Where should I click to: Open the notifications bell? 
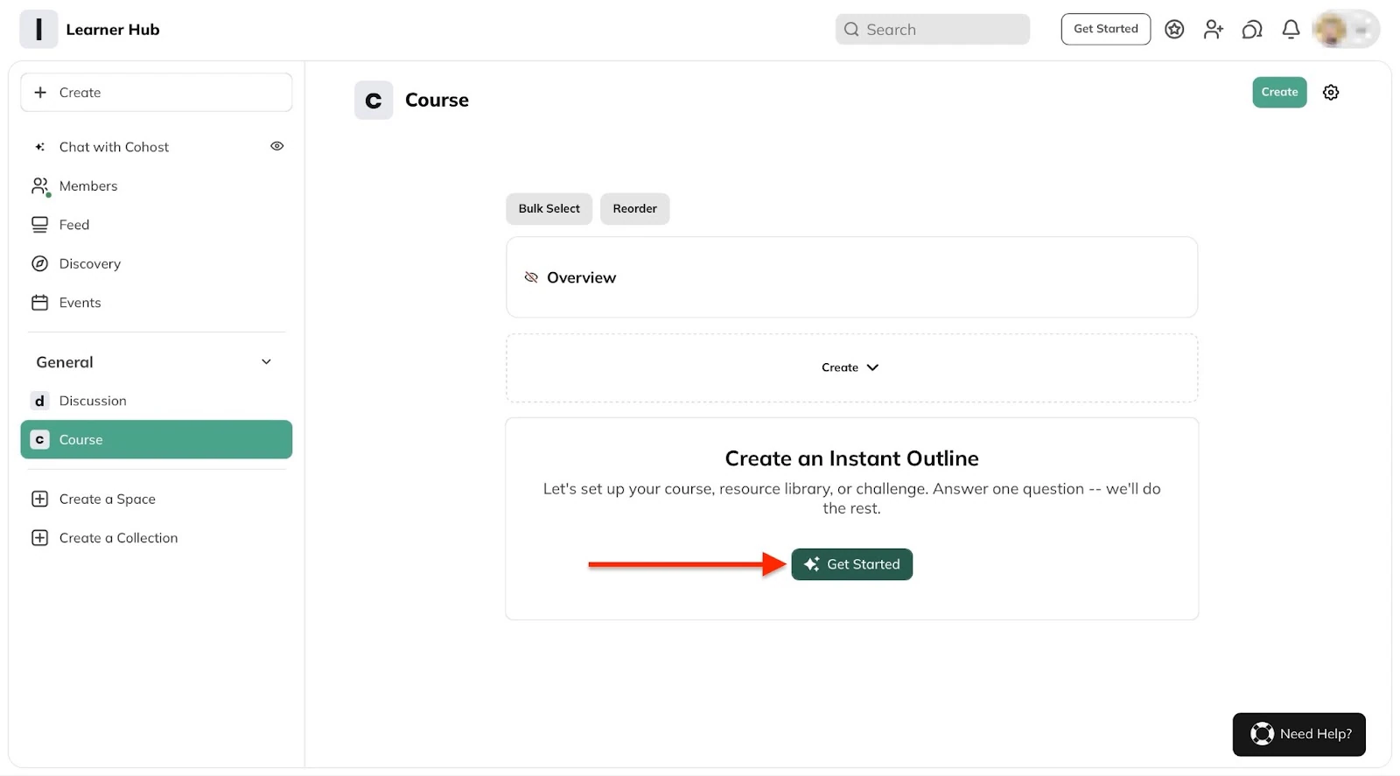(x=1291, y=30)
